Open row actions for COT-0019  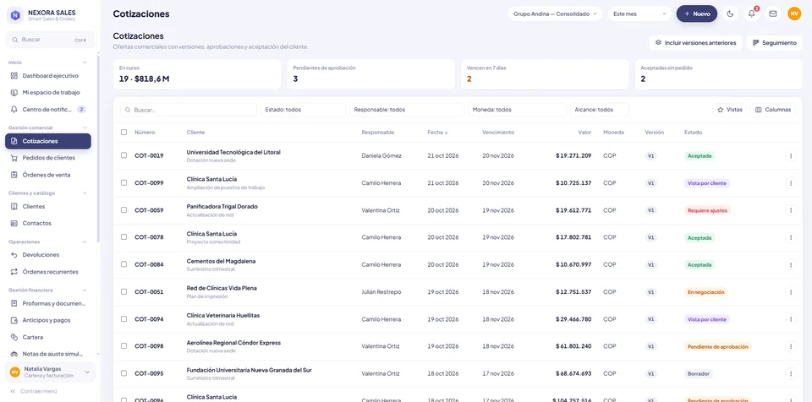click(x=790, y=155)
